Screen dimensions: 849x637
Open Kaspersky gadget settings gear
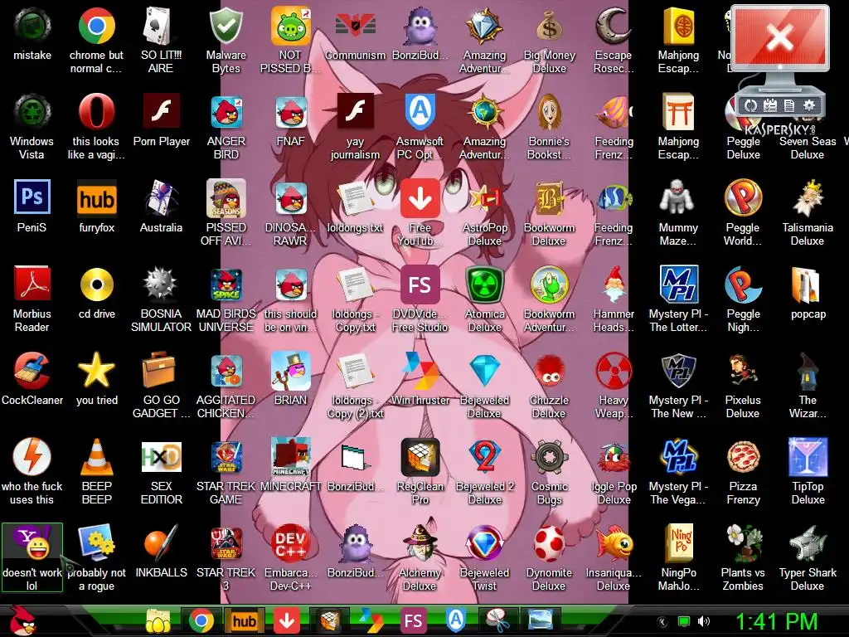pos(809,105)
